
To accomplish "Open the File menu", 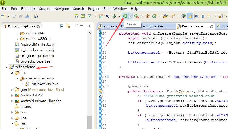I will click(4, 9).
